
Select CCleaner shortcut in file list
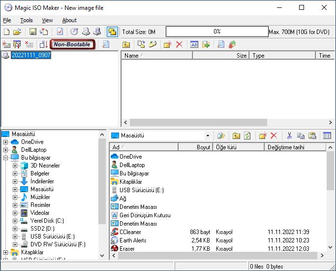(x=130, y=232)
